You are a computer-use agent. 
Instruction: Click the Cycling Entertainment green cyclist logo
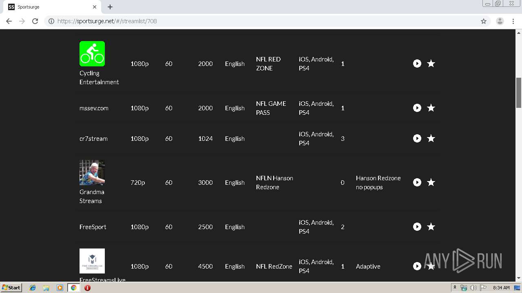[x=92, y=54]
